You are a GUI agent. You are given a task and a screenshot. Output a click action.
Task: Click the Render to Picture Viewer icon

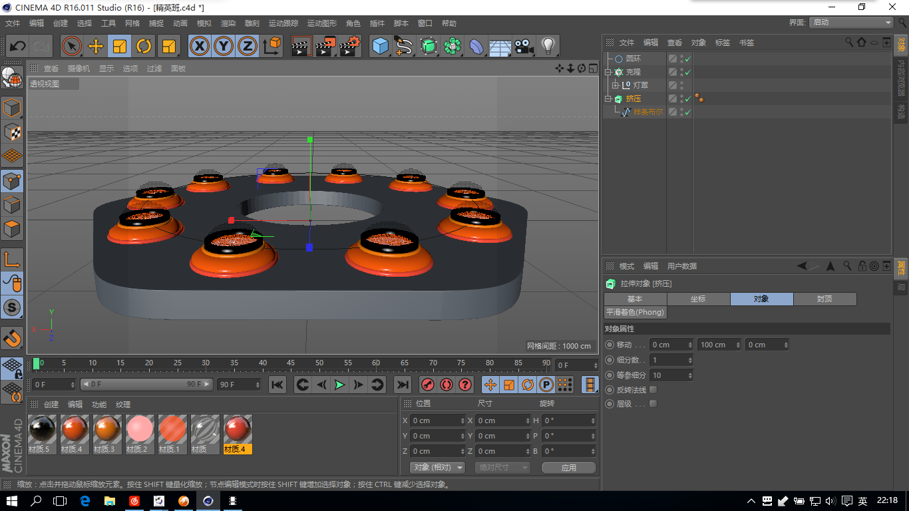(325, 46)
